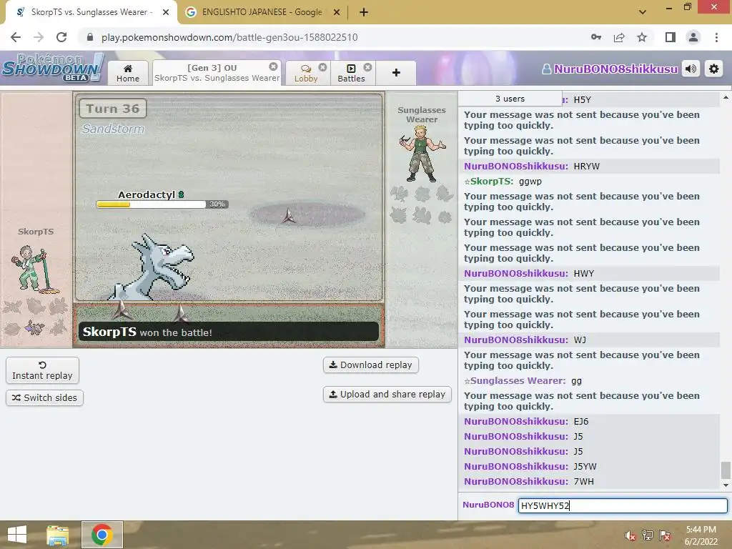The height and width of the screenshot is (549, 732).
Task: View site info via lock icon
Action: (x=90, y=37)
